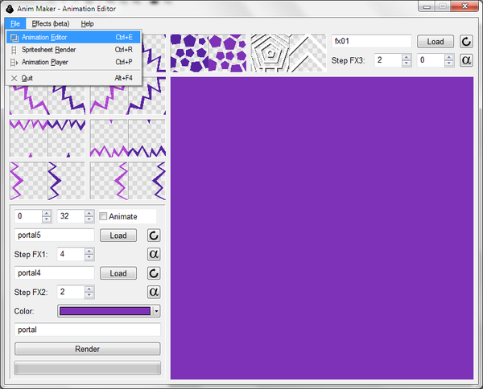Click the portal5 text field
483x389 pixels.
click(x=55, y=235)
